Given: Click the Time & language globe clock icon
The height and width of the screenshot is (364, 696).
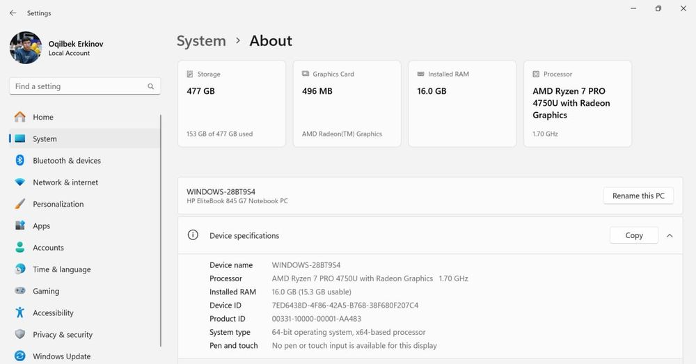Looking at the screenshot, I should [20, 269].
